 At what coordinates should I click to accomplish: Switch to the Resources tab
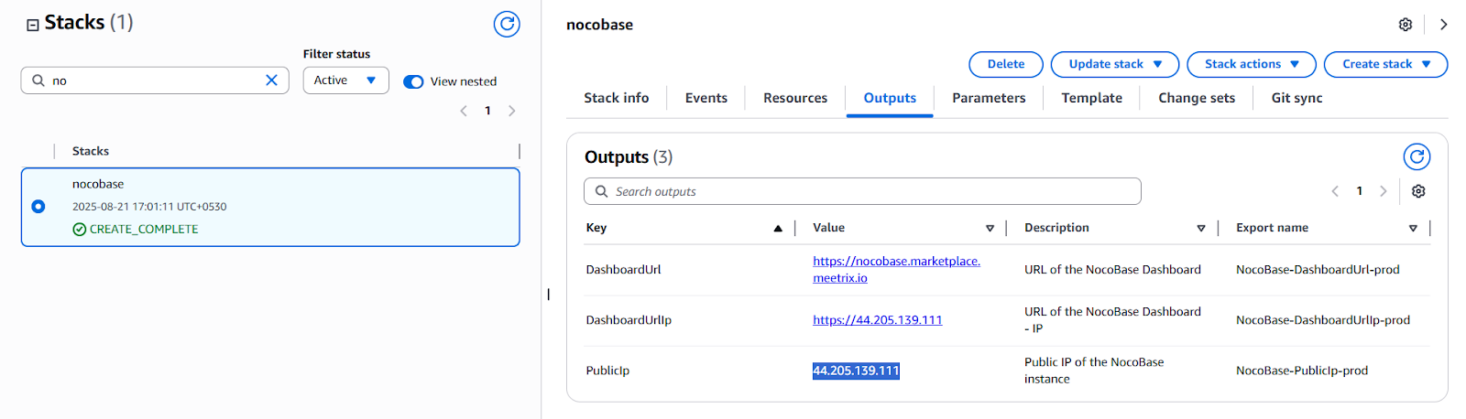795,98
